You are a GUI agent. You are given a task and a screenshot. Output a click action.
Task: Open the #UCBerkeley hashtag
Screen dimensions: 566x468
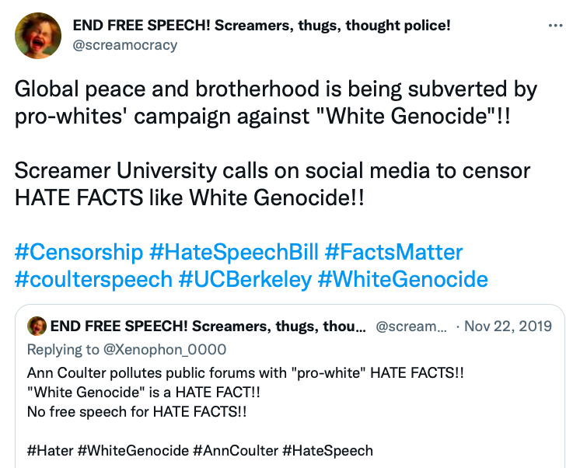(245, 279)
